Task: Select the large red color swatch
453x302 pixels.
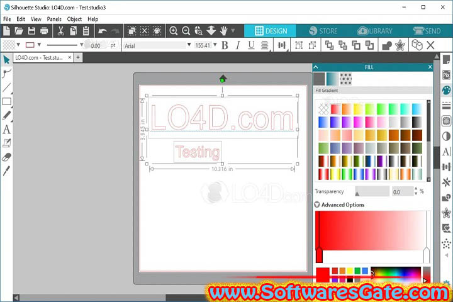Action: click(323, 274)
